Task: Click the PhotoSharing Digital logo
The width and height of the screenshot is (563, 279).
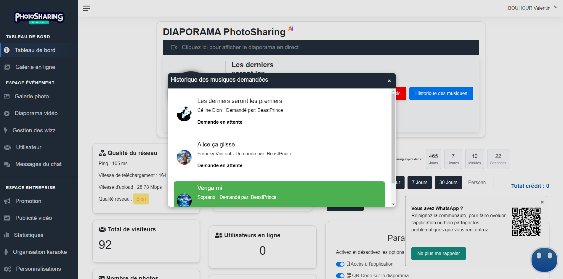Action: 39,18
